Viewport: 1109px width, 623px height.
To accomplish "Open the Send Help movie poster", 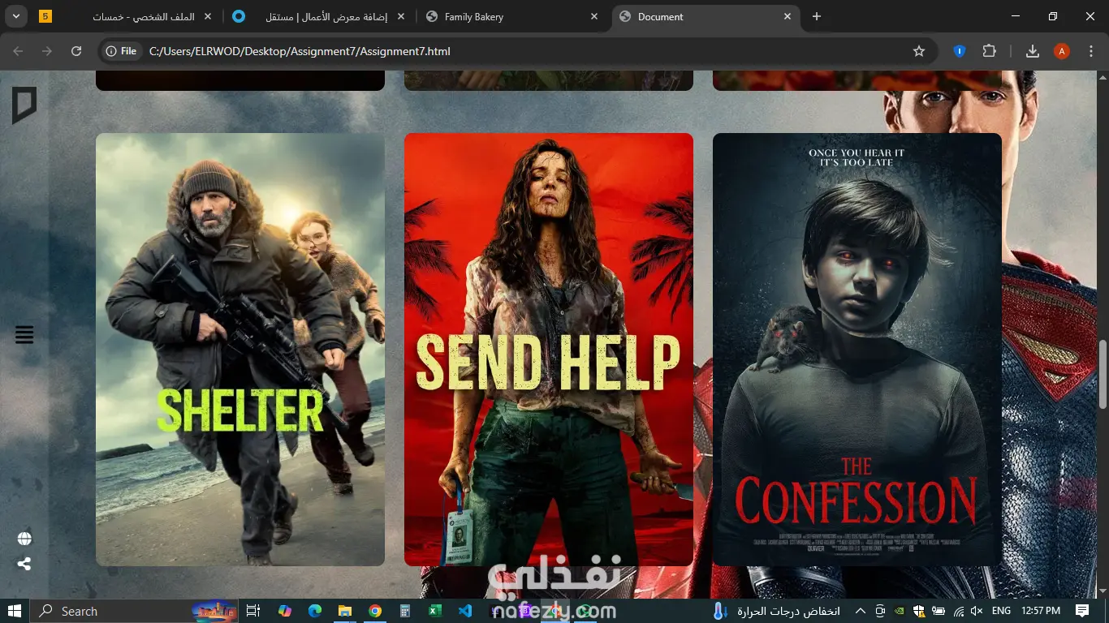I will 549,350.
